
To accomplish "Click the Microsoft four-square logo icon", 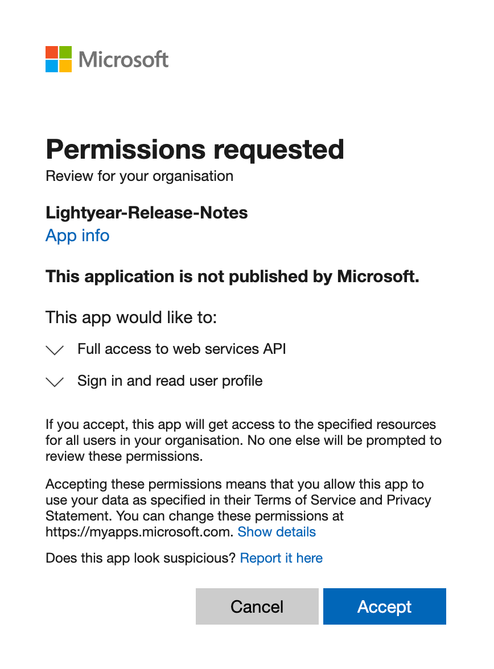I will click(x=59, y=59).
